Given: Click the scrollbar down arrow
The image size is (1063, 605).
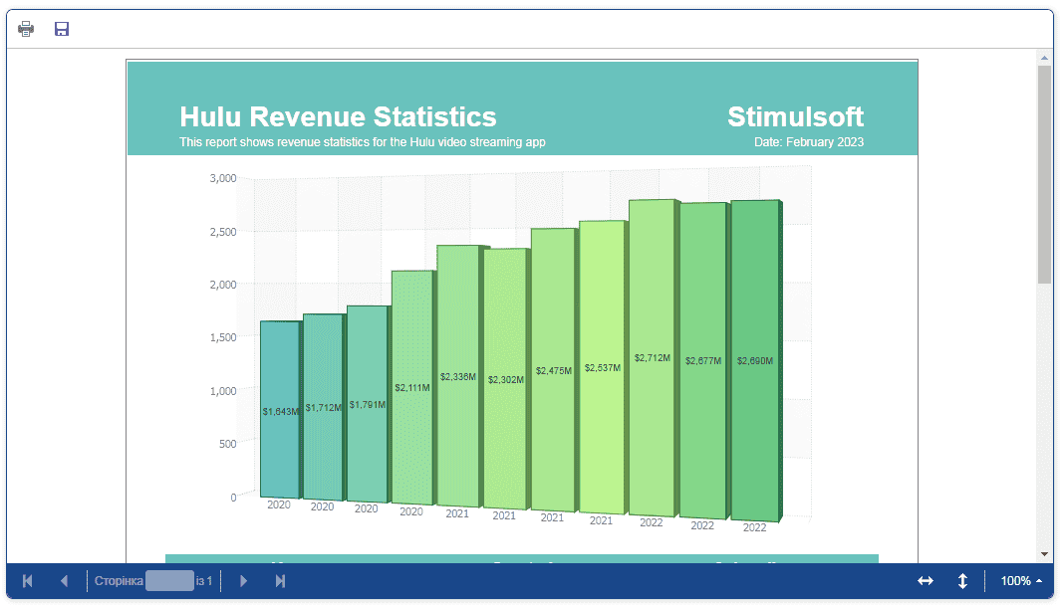Looking at the screenshot, I should pyautogui.click(x=1044, y=554).
